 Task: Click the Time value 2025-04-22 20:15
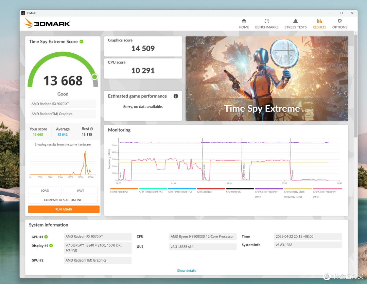coord(308,236)
